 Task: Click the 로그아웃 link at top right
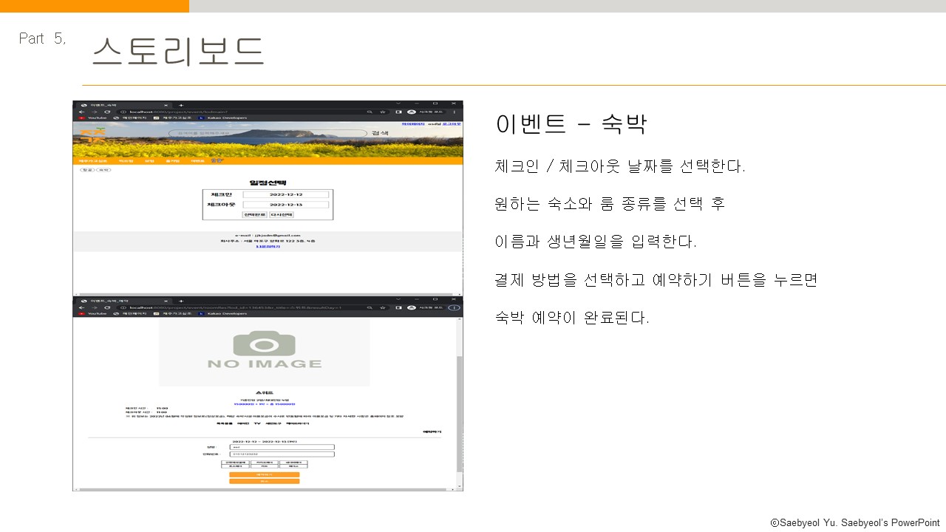(452, 124)
